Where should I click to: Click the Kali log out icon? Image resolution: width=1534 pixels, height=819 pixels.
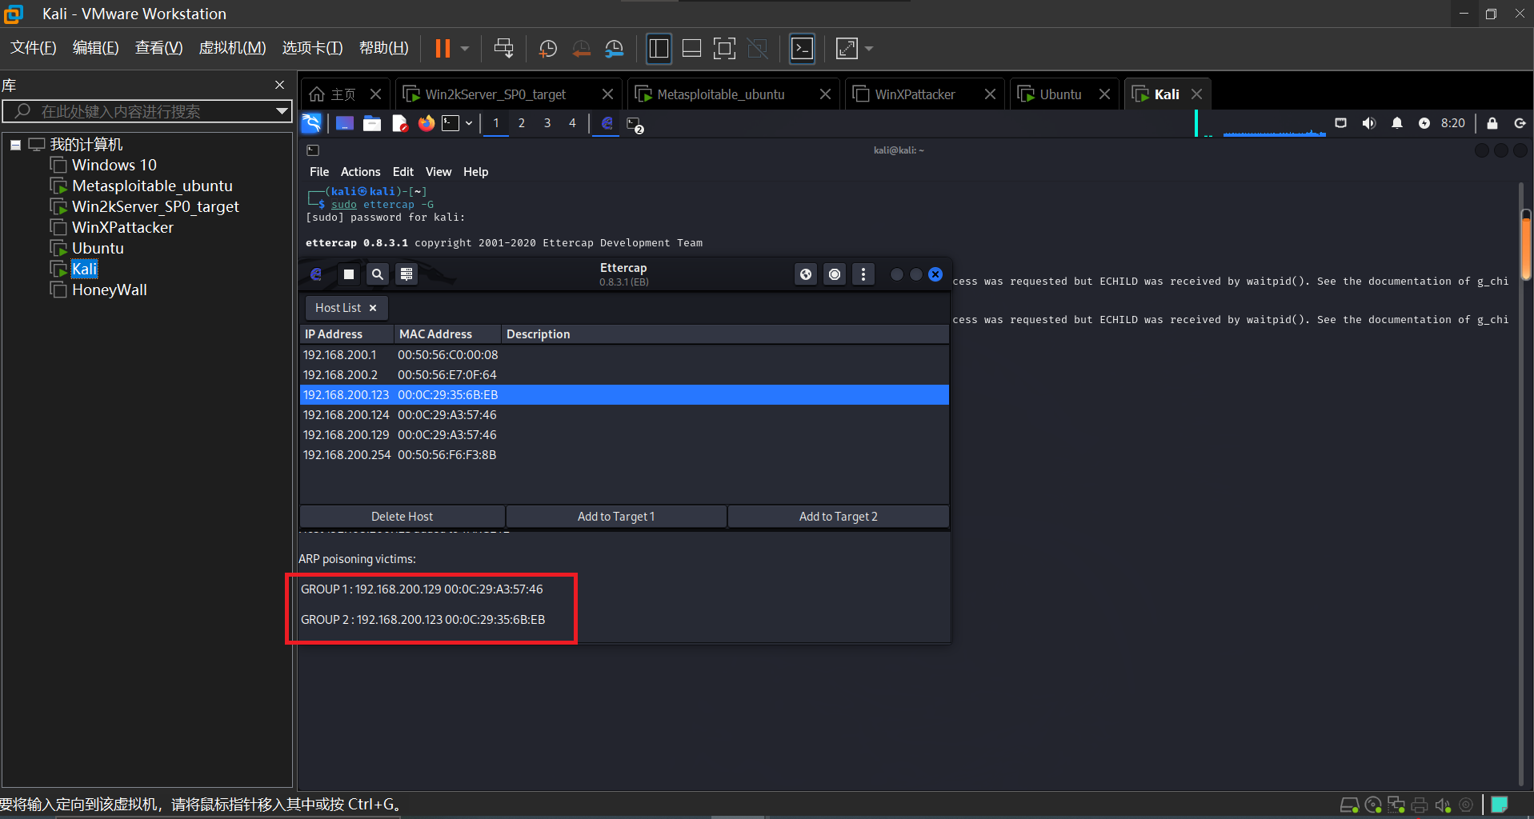point(1520,123)
